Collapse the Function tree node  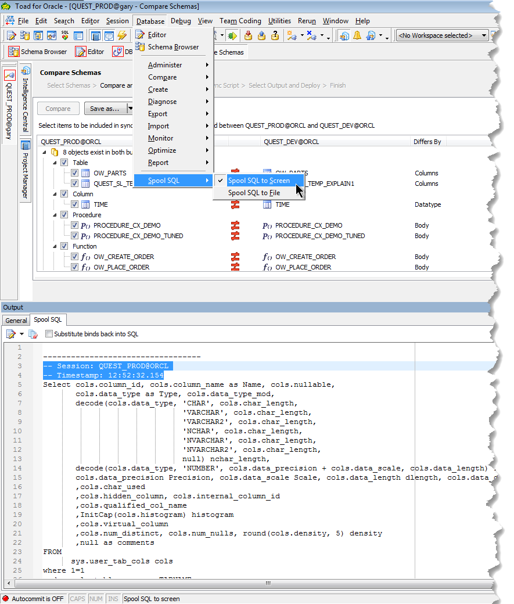(55, 246)
